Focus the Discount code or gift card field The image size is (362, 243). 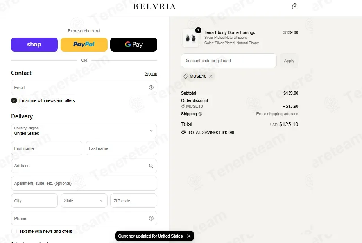(x=229, y=61)
